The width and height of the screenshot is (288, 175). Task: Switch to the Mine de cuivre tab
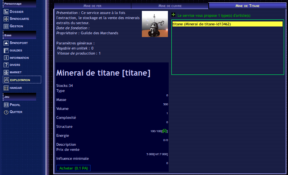coord(170,6)
